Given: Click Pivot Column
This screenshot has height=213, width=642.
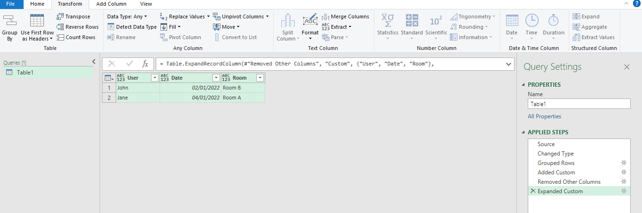Looking at the screenshot, I should pos(180,37).
